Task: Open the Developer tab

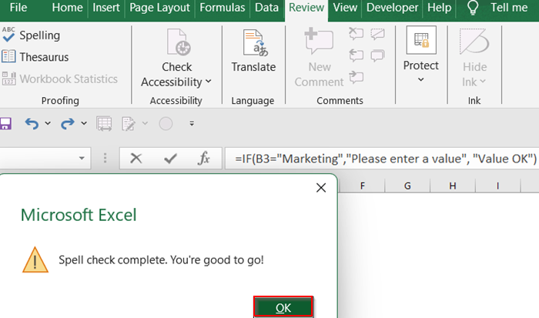Action: (392, 8)
